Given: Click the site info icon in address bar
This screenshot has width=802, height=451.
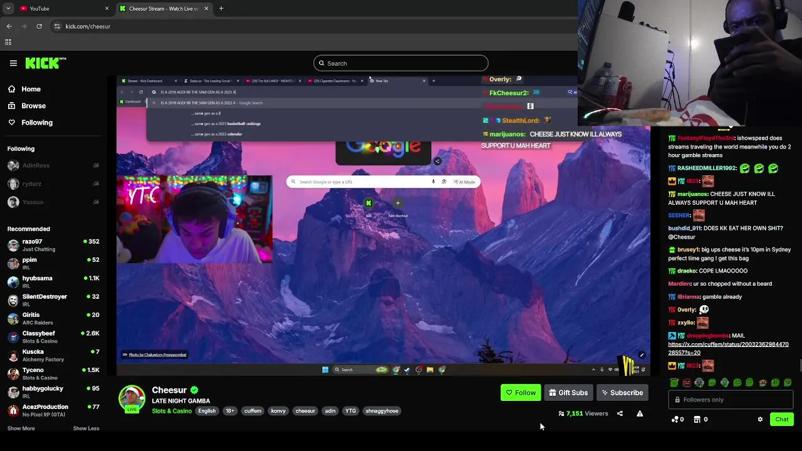Looking at the screenshot, I should 57,26.
